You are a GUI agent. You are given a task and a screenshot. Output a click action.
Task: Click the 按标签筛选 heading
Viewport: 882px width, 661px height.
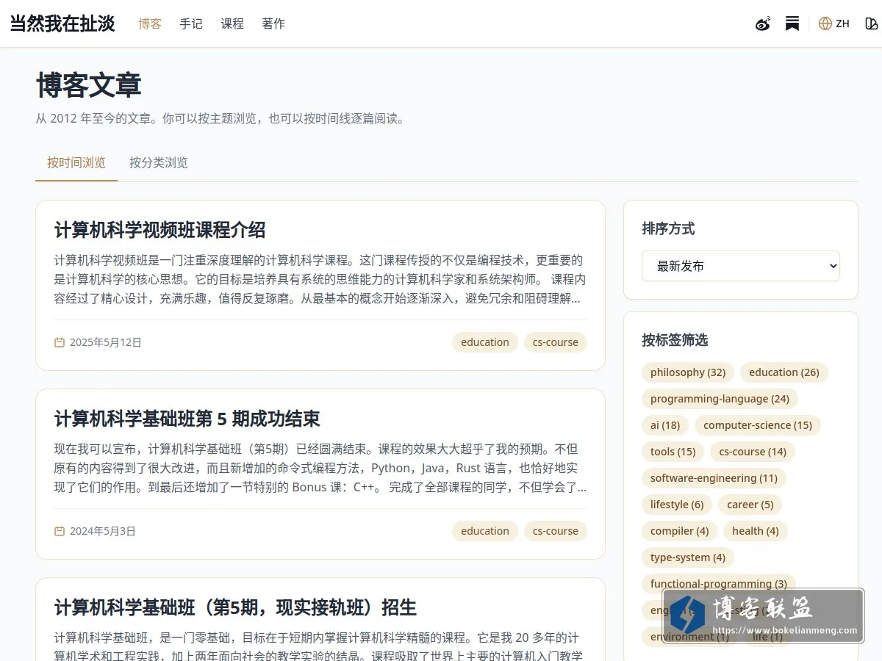(x=675, y=340)
